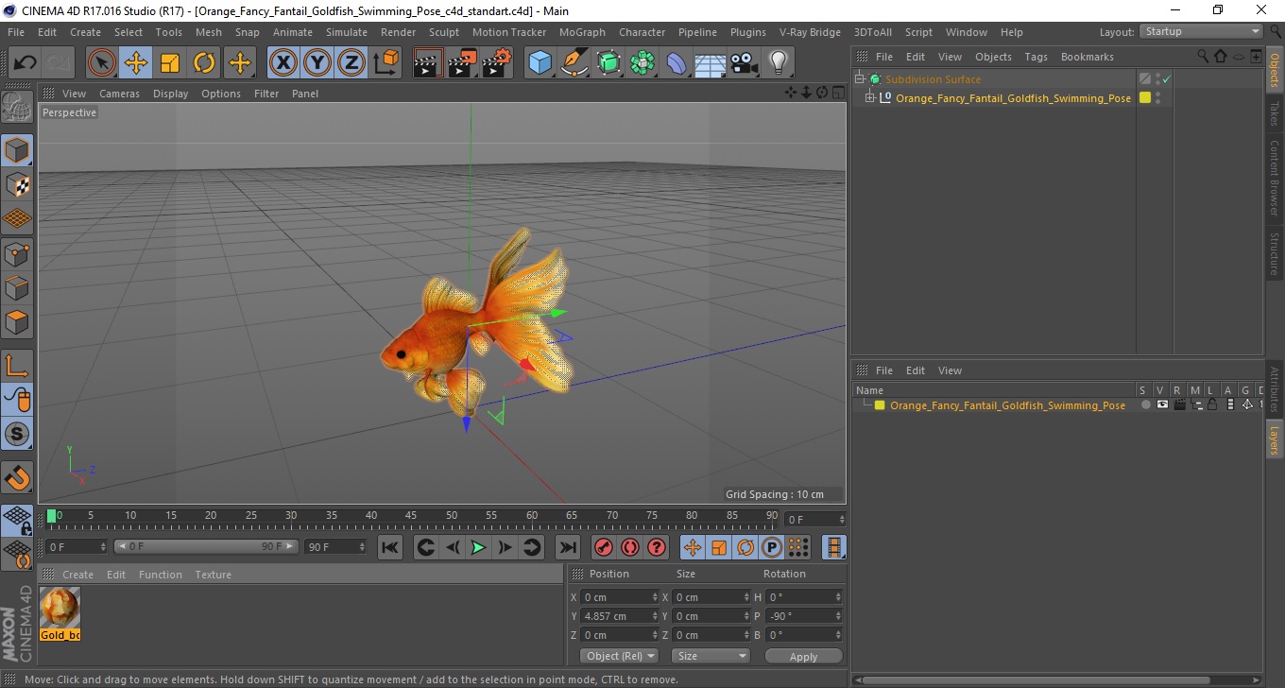Add a Camera object

coord(745,63)
